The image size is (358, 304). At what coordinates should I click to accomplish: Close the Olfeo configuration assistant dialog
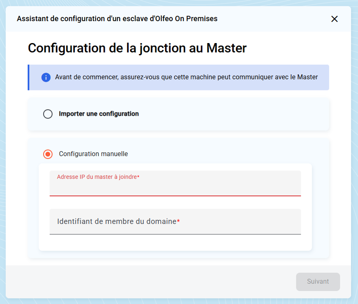point(334,19)
